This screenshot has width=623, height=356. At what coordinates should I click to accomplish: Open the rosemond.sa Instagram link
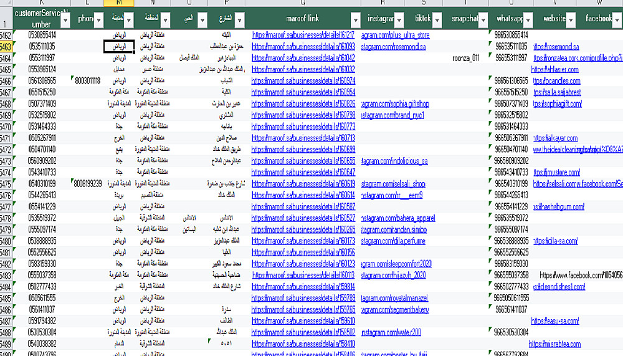click(x=393, y=47)
